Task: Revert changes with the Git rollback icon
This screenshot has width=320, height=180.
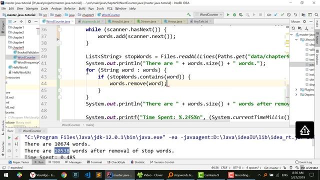Action: pos(295,14)
